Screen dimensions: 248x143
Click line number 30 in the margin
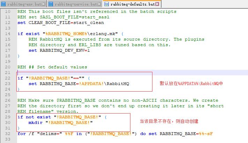8,123
